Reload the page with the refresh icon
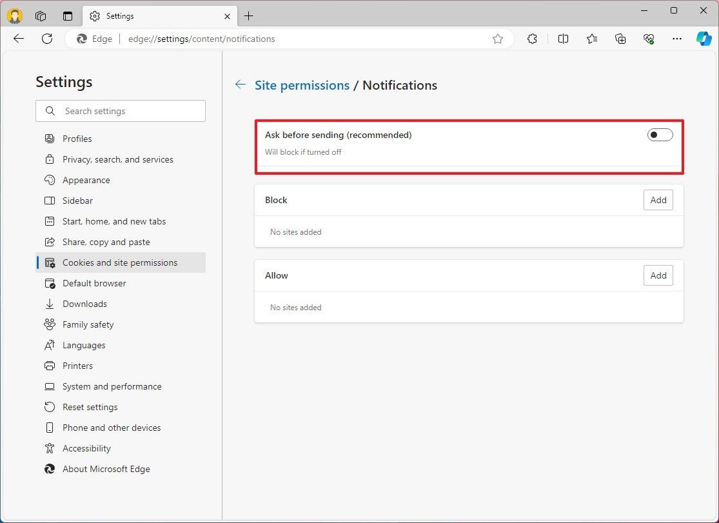This screenshot has height=523, width=719. [46, 39]
